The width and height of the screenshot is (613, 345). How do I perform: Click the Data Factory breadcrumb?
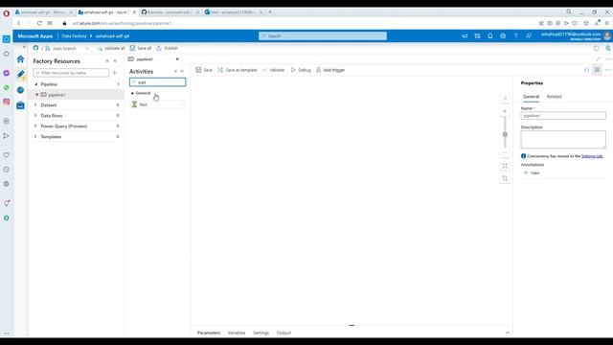pyautogui.click(x=74, y=36)
